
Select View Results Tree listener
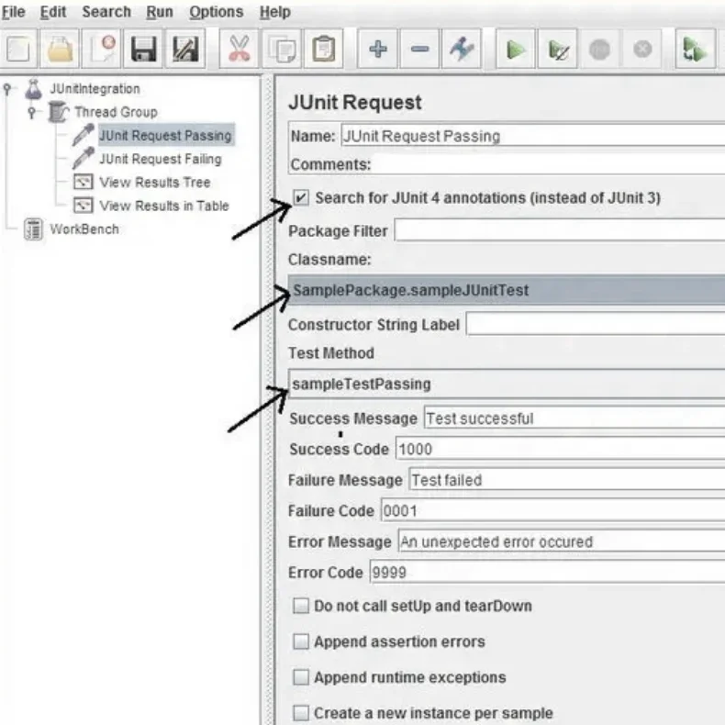154,182
